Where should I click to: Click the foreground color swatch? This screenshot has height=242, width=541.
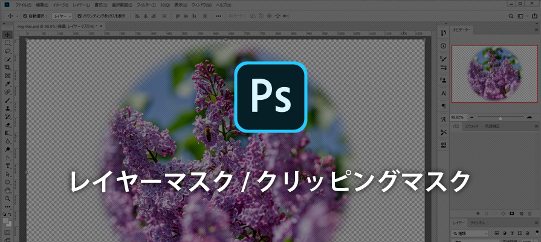6,221
